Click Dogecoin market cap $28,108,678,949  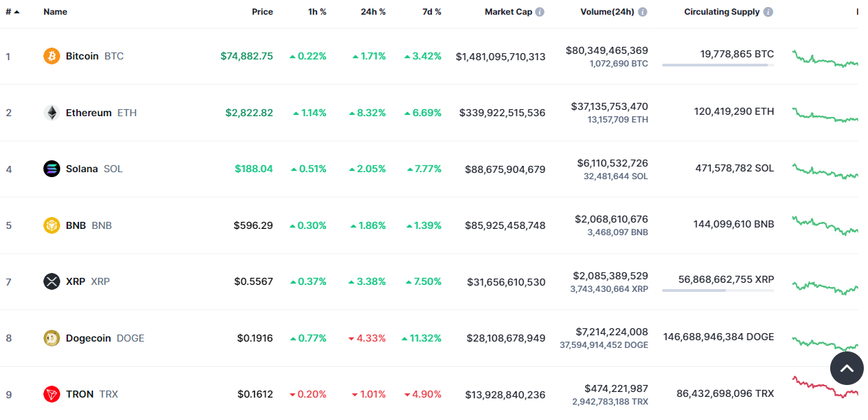coord(506,338)
